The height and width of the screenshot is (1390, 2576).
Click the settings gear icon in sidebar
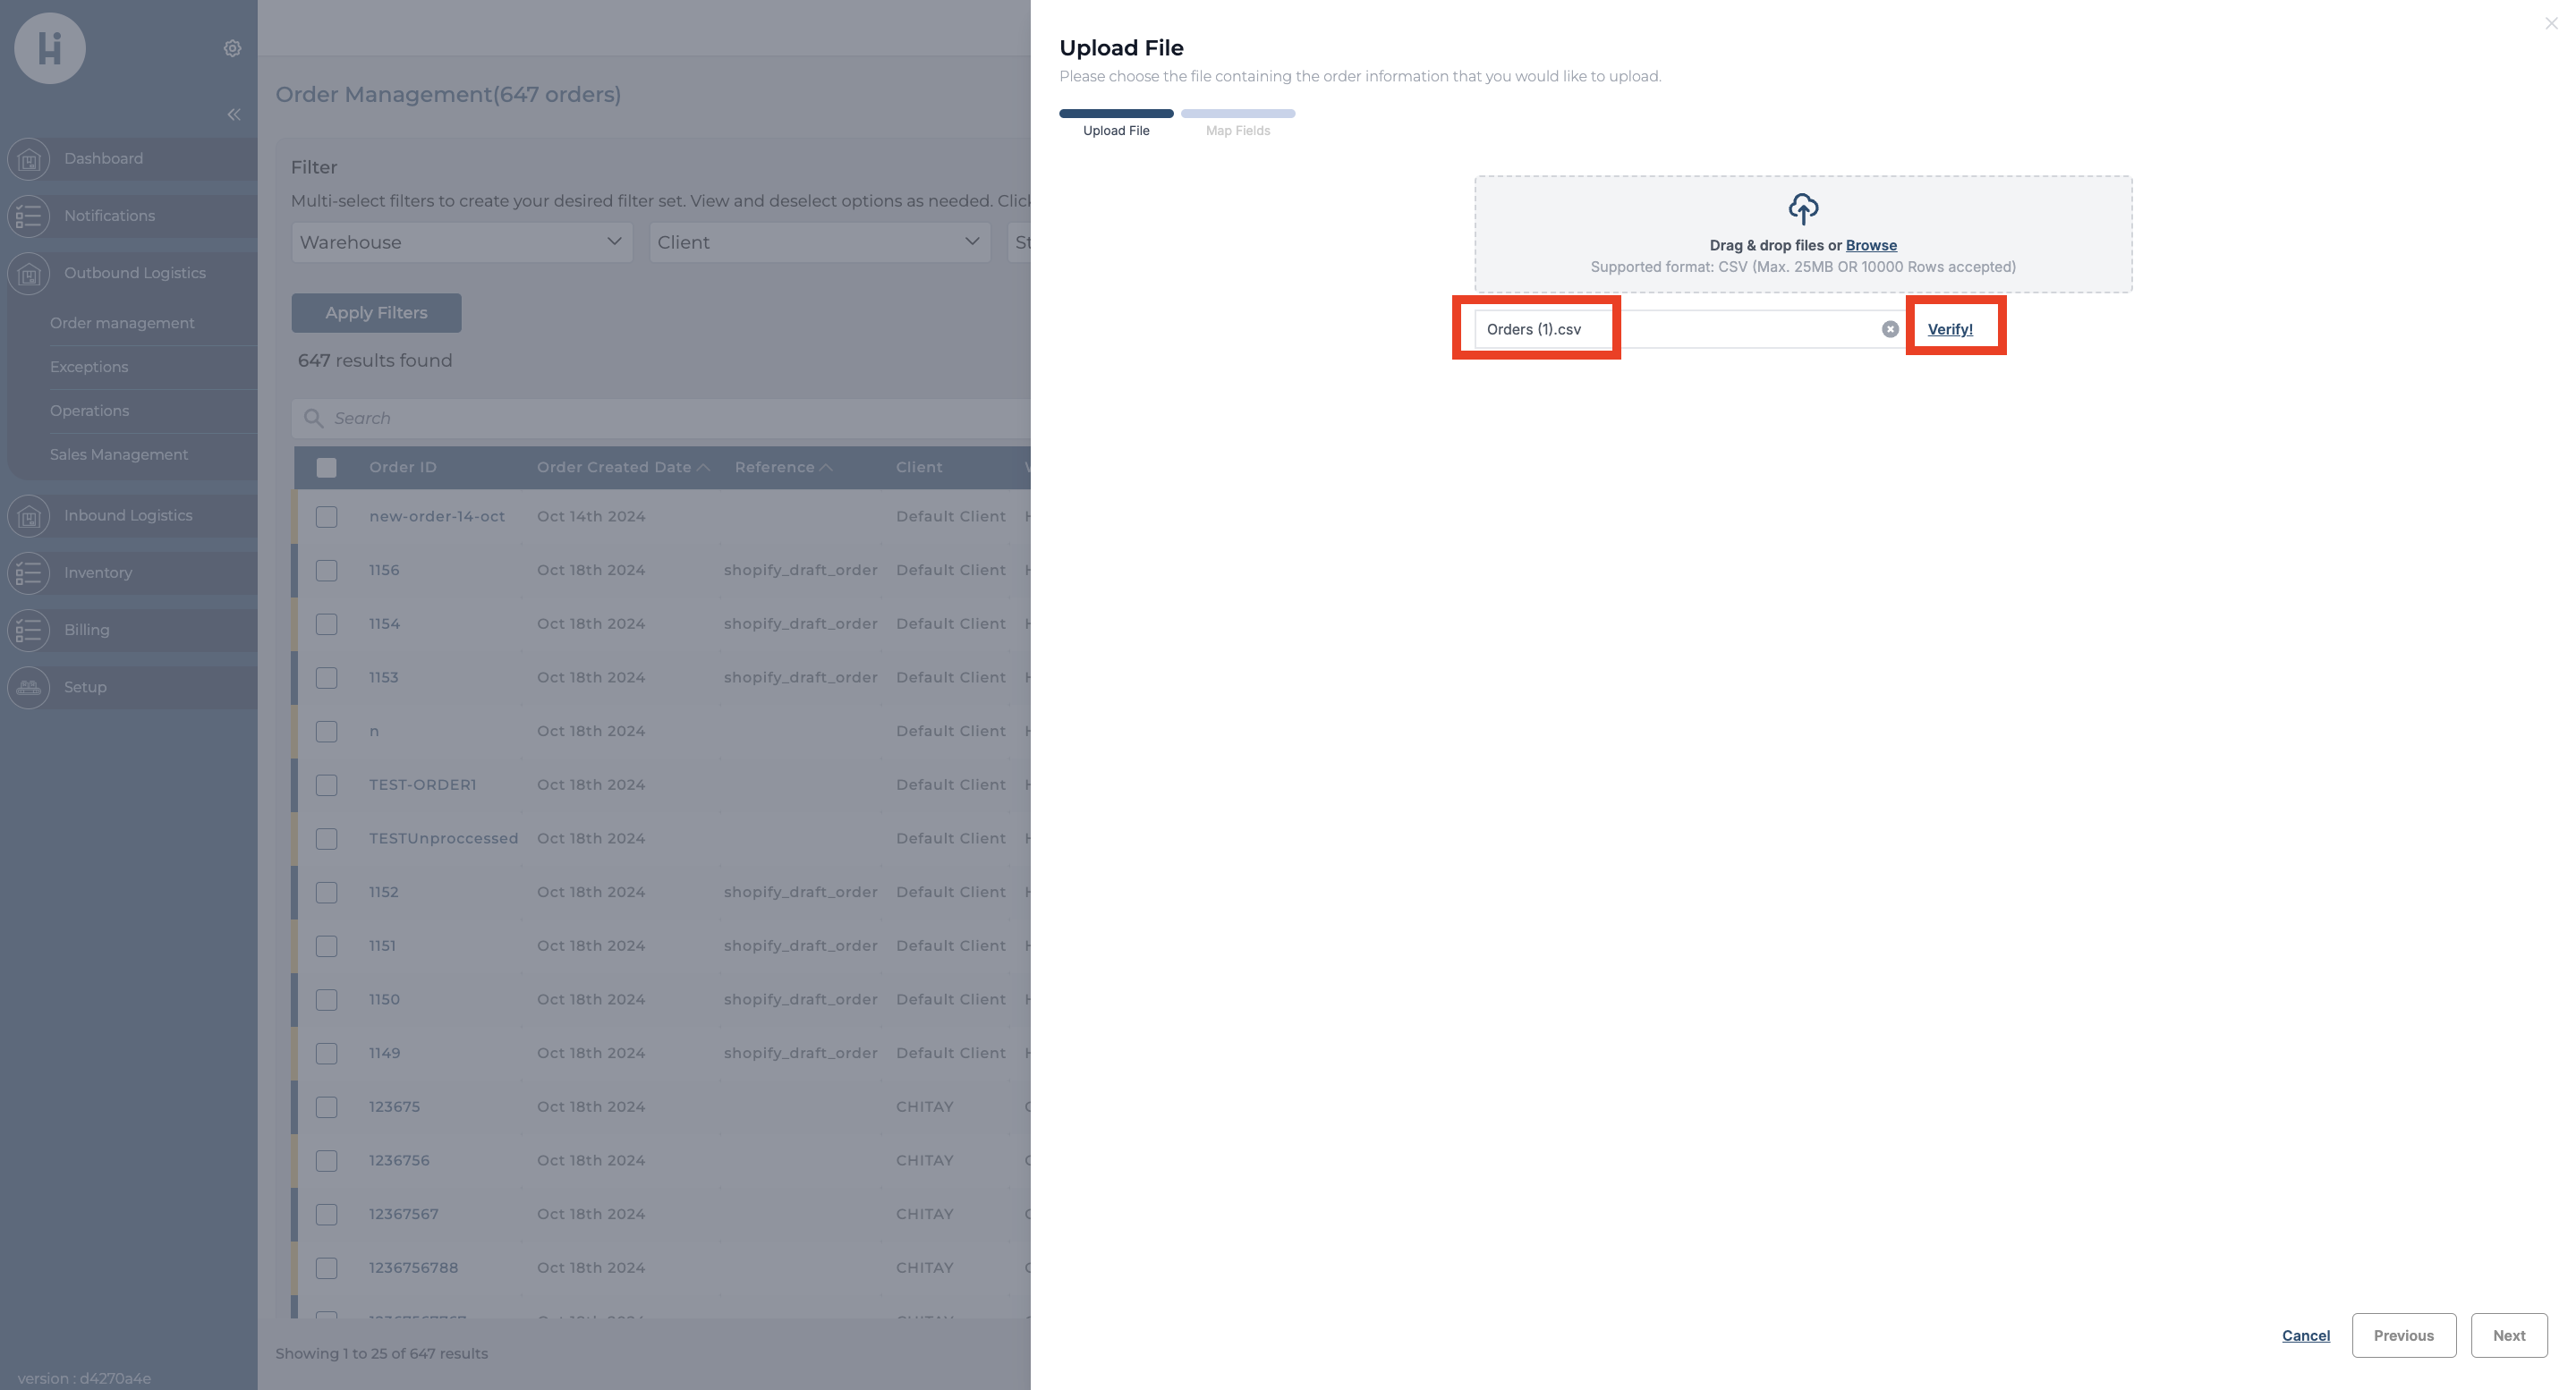pyautogui.click(x=232, y=48)
